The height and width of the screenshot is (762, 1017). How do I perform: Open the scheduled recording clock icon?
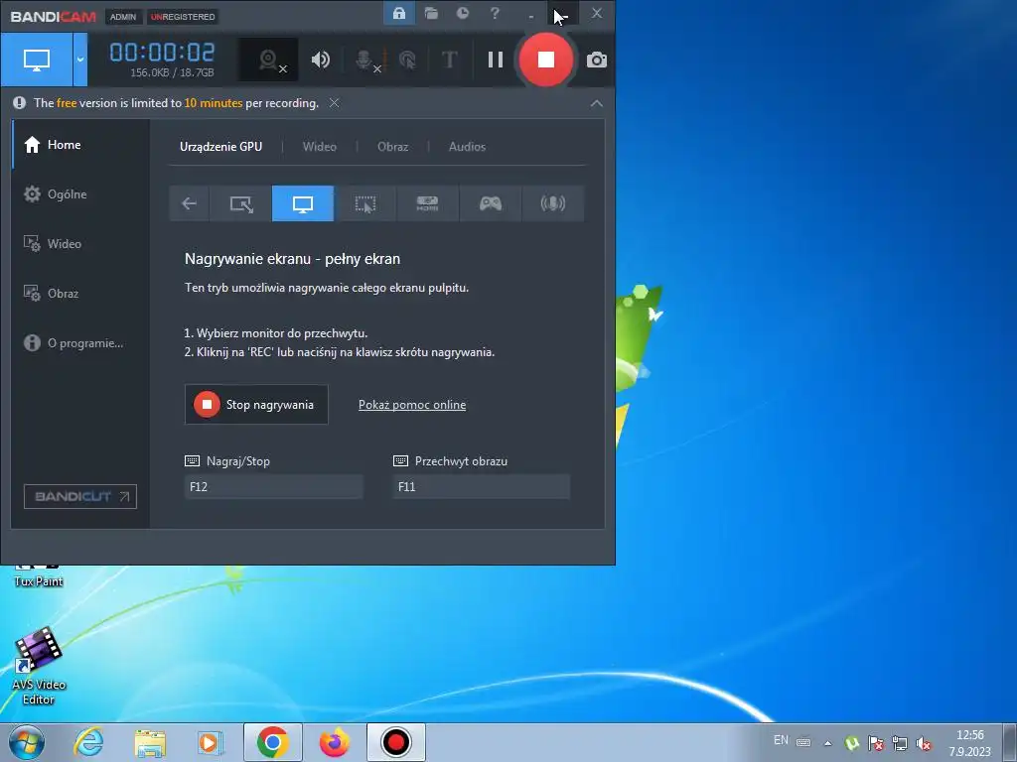463,13
